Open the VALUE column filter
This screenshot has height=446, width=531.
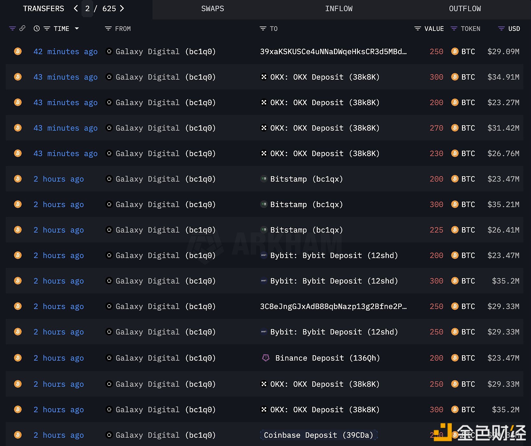click(x=417, y=29)
